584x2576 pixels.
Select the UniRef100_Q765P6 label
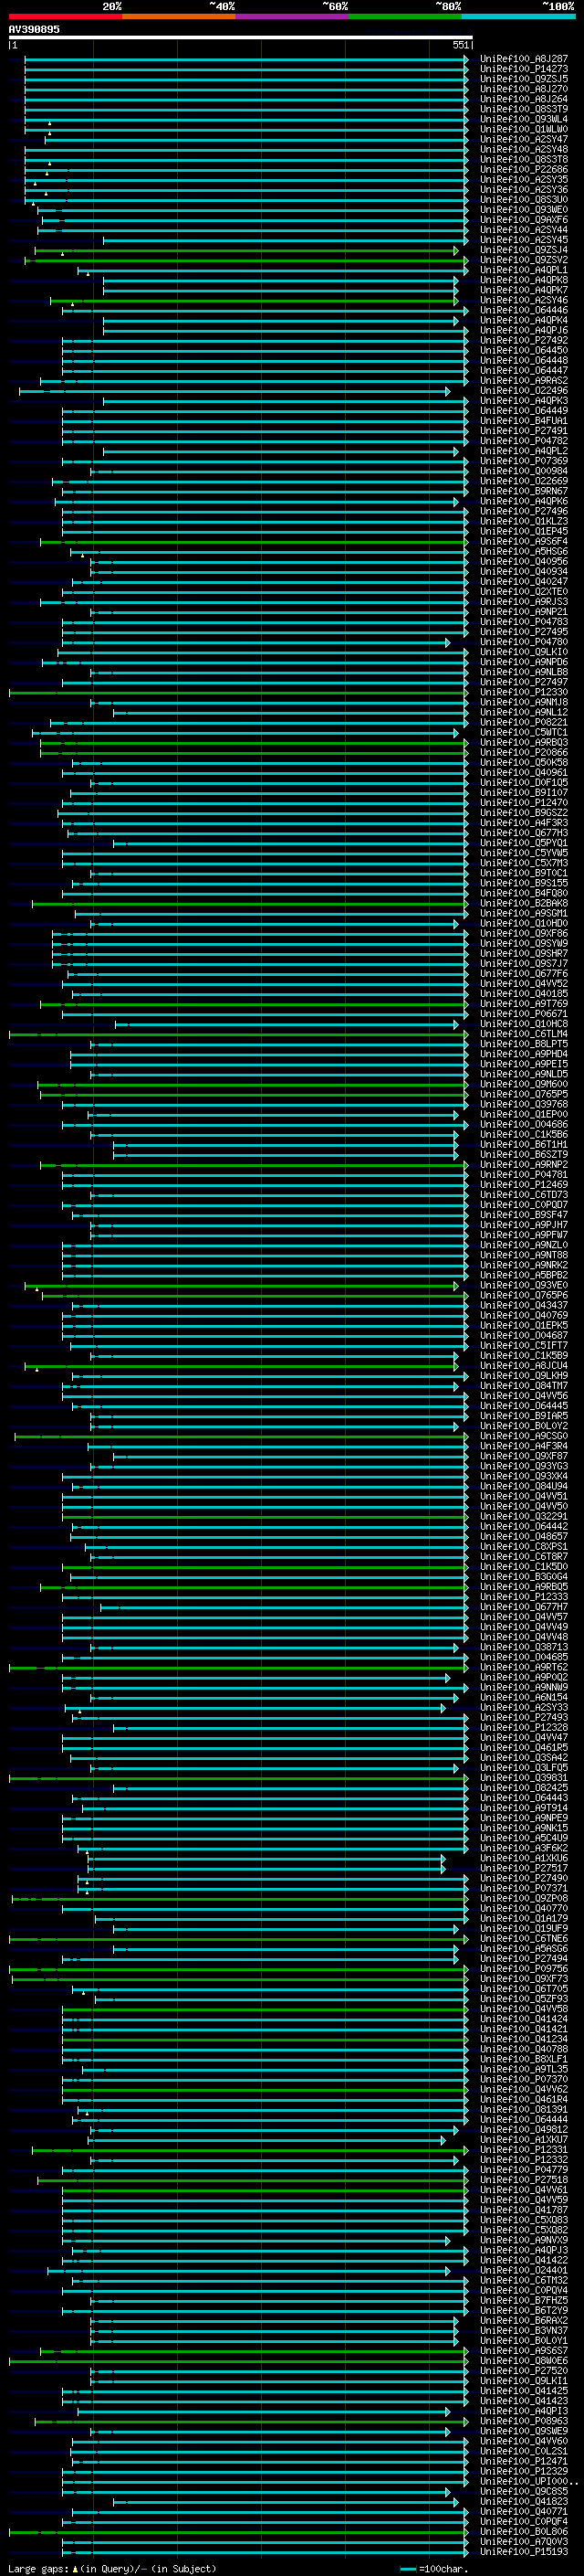[x=524, y=1295]
